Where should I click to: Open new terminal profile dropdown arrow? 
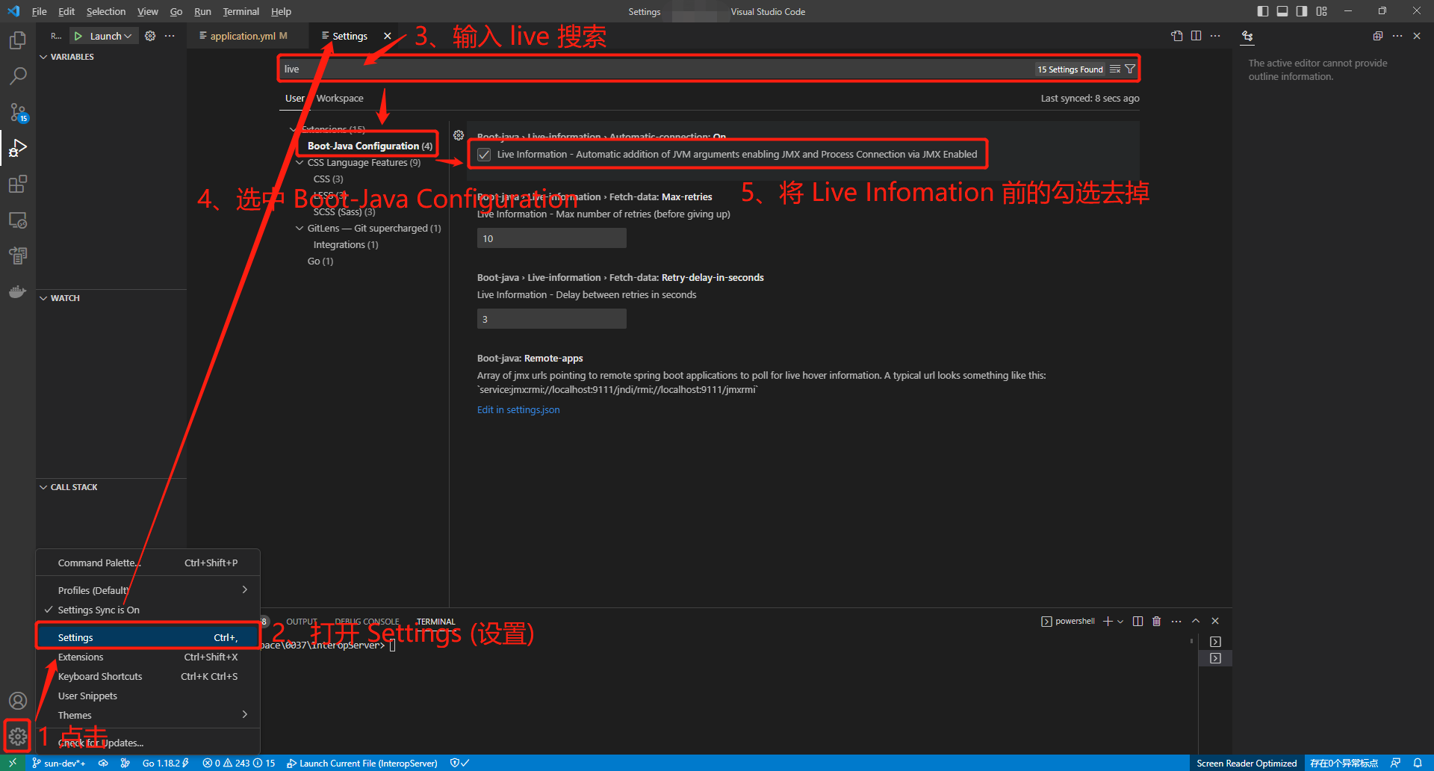1120,621
